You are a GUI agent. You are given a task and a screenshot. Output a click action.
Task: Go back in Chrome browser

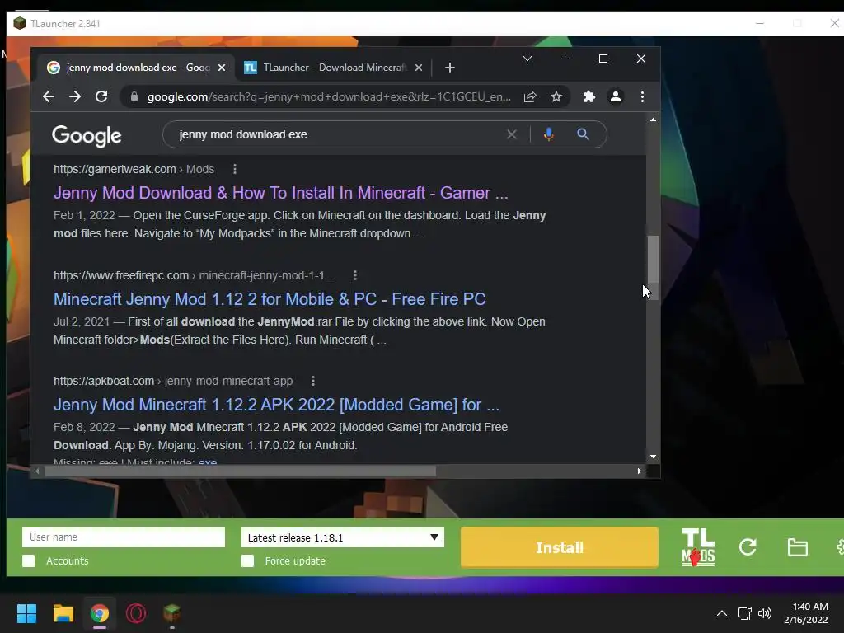[x=49, y=97]
